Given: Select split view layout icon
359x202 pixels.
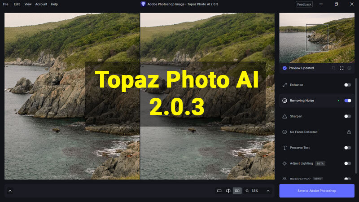Looking at the screenshot, I should [228, 191].
